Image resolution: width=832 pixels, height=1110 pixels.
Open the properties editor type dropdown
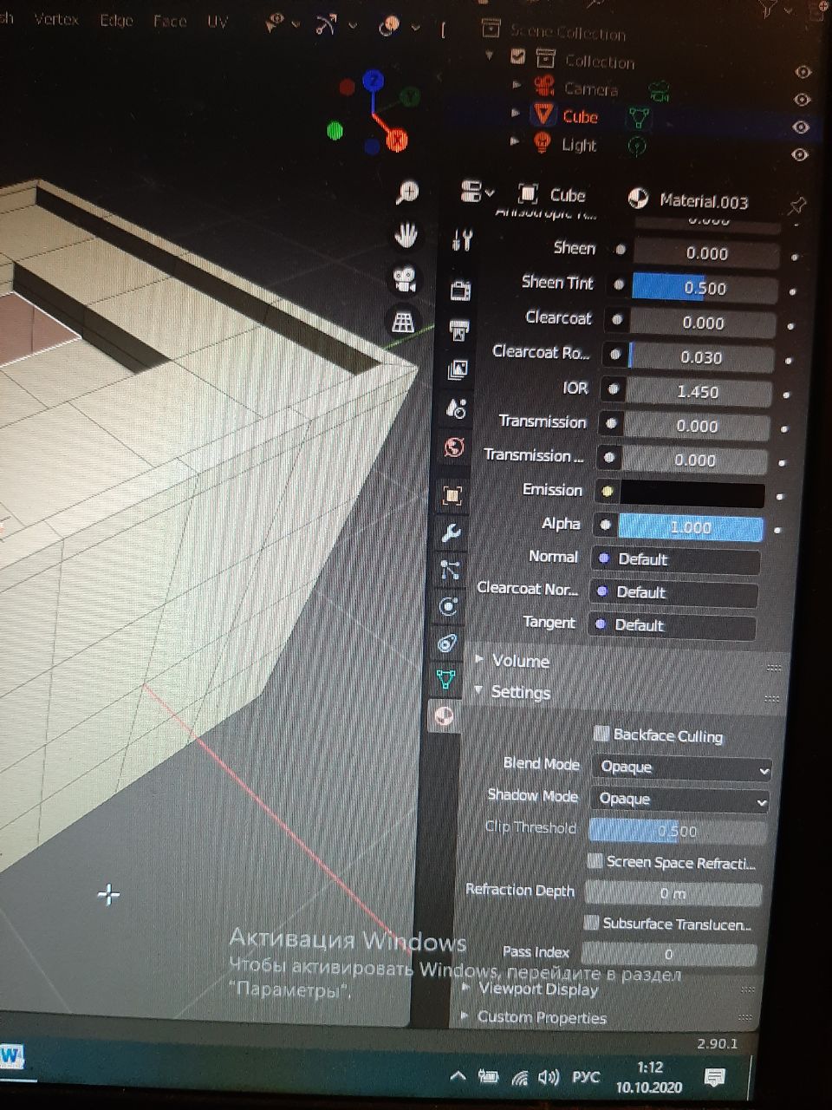478,191
